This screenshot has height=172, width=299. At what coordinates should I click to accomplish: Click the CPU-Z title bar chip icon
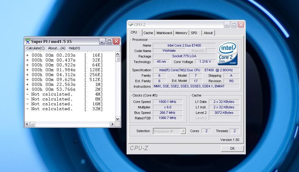(131, 24)
